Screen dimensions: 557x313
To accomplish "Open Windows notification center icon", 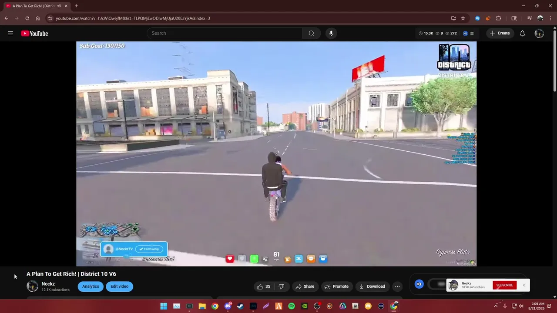I will click(x=549, y=306).
